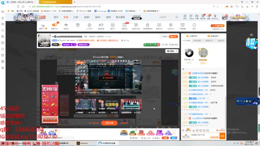Open the 主播任务 checklist icon

pos(124,25)
